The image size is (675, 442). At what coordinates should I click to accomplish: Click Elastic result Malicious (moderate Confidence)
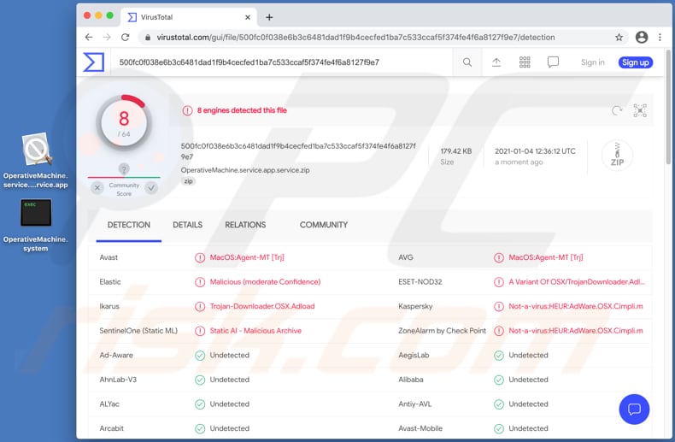click(265, 282)
